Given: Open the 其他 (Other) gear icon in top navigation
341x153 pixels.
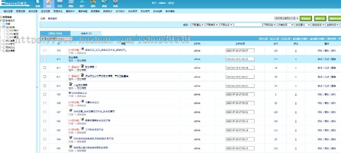Looking at the screenshot, I should click(116, 2).
